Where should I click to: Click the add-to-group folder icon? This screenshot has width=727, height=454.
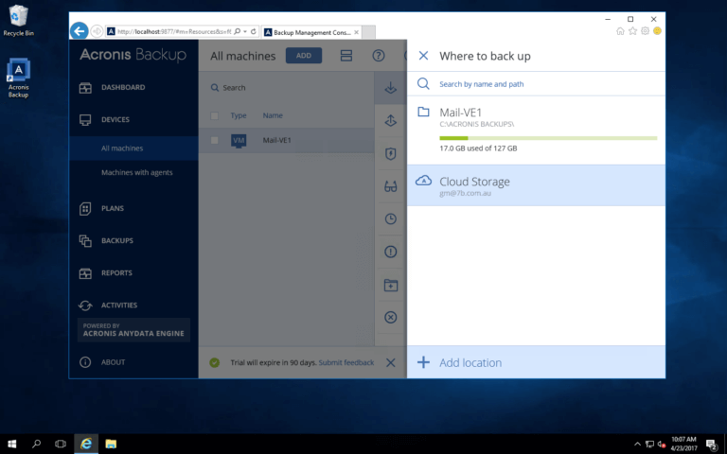click(x=390, y=285)
